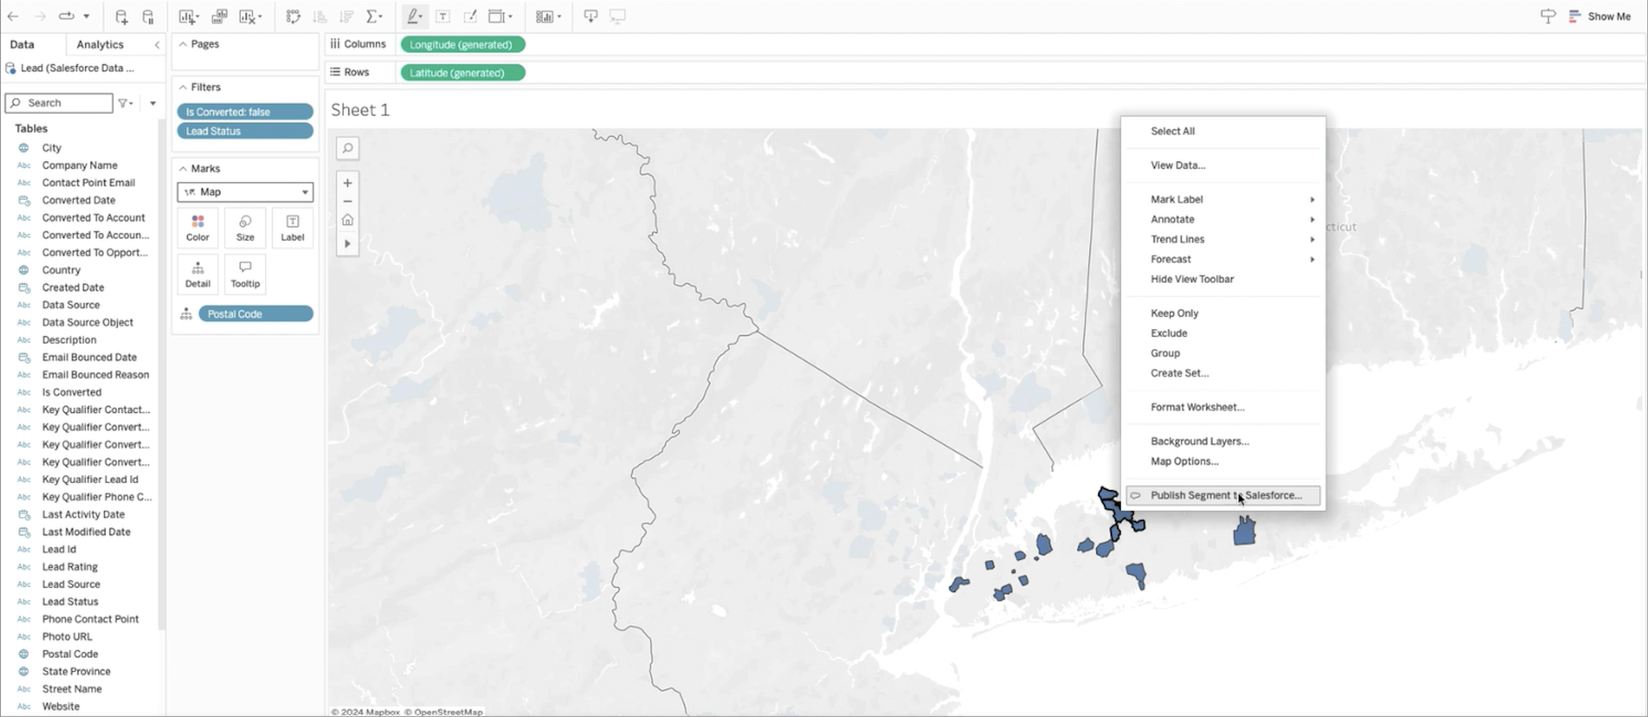Collapse the Pages card
Viewport: 1648px width, 717px height.
pyautogui.click(x=183, y=44)
